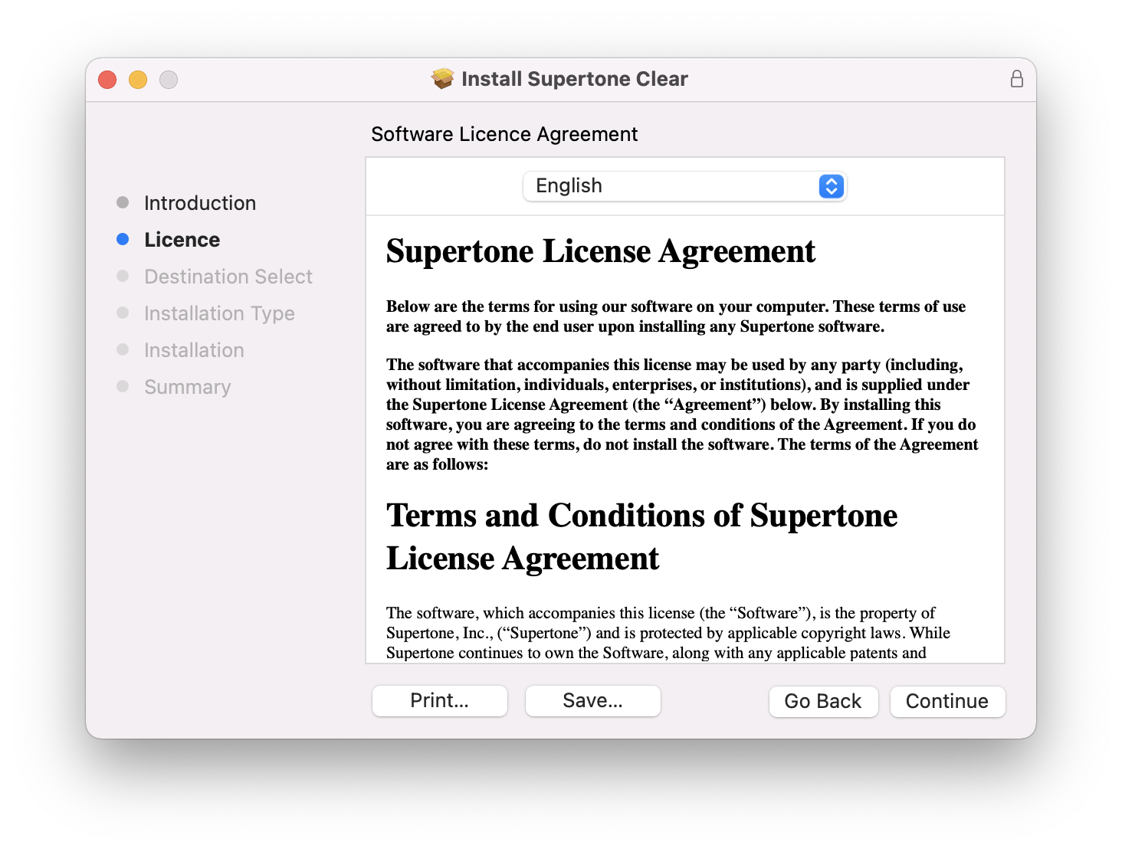Go Back to the previous step

point(823,702)
